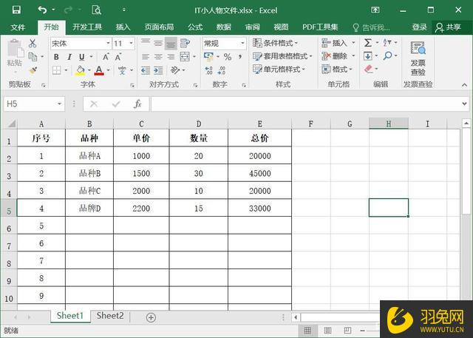Image resolution: width=473 pixels, height=338 pixels.
Task: Open print preview from quick access toolbar
Action: coord(96,10)
